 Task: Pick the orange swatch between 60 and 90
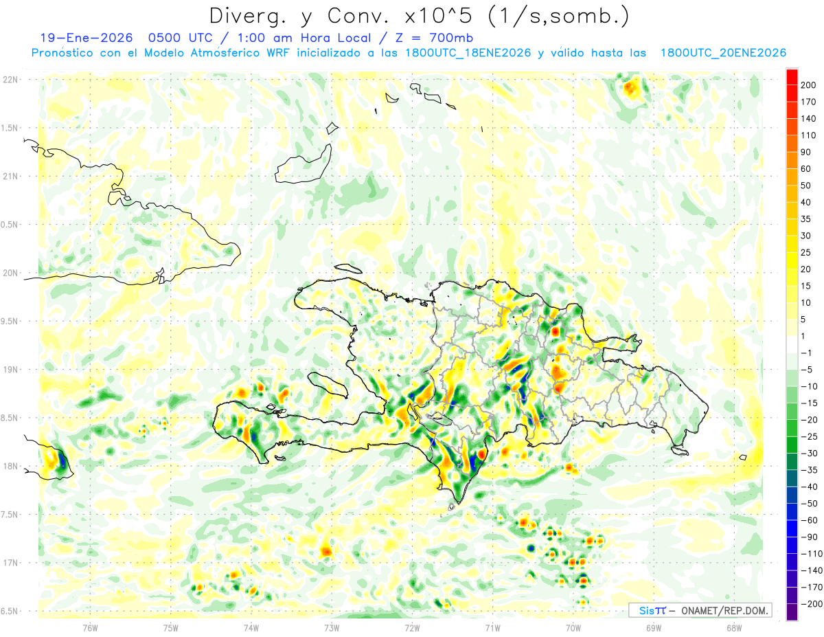tap(792, 161)
